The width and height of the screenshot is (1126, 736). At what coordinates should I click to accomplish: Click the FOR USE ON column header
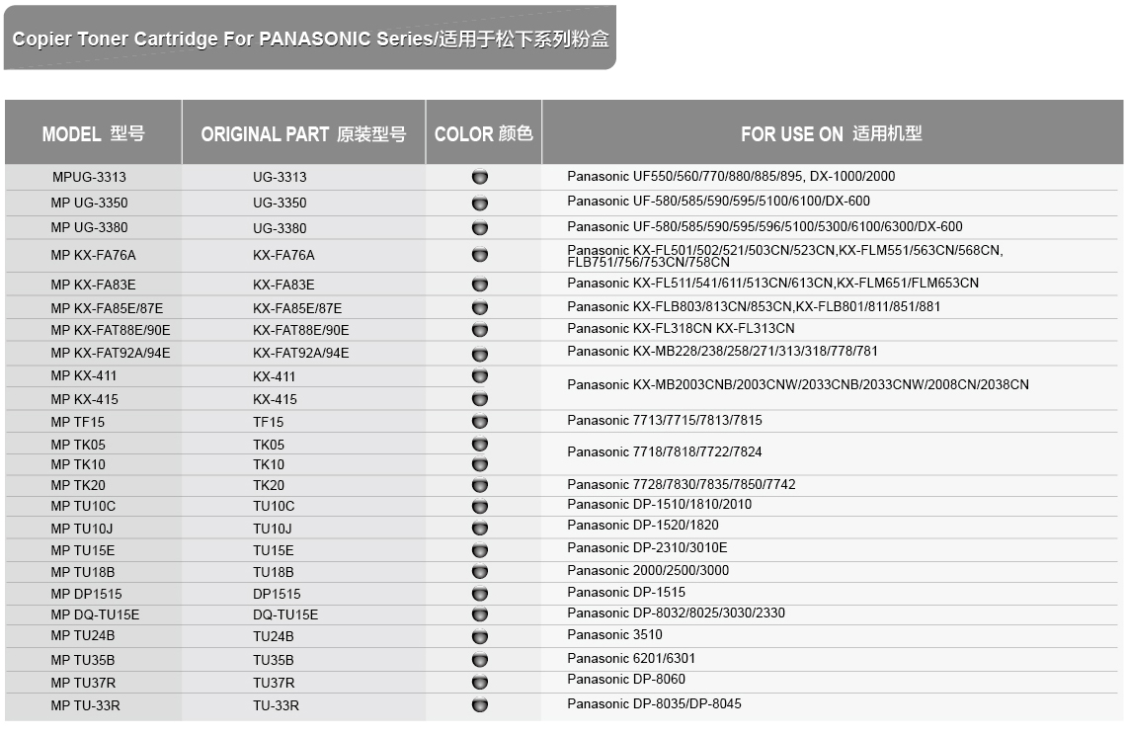[x=832, y=134]
